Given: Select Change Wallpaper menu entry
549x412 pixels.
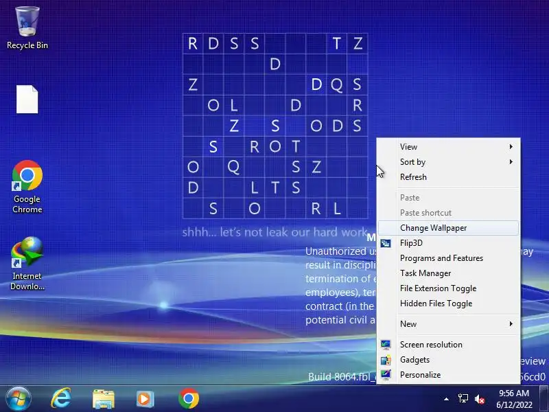Looking at the screenshot, I should click(x=449, y=228).
